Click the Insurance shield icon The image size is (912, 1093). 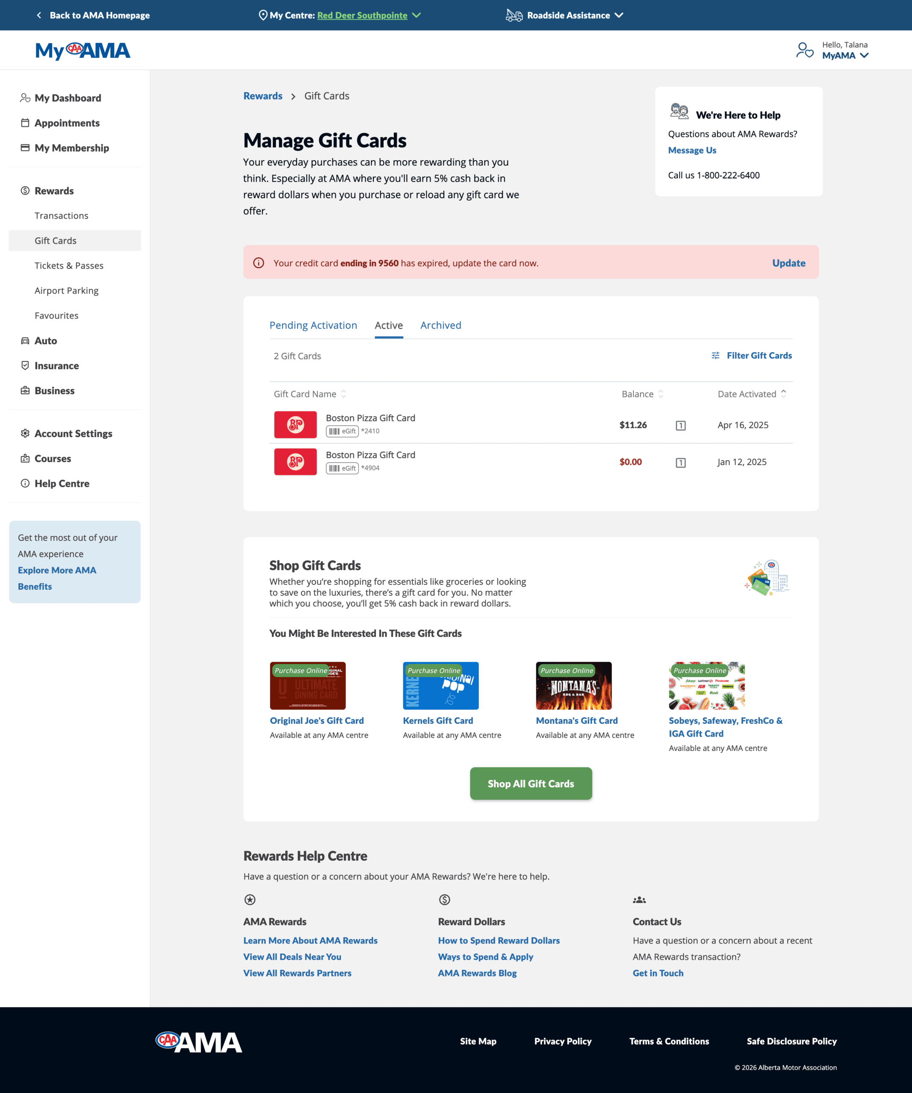click(x=25, y=365)
